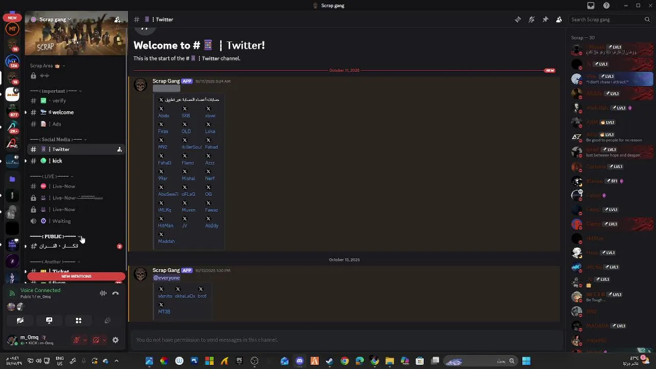Open Google Chrome from the taskbar
Screen dimensions: 656x369
pos(344,361)
